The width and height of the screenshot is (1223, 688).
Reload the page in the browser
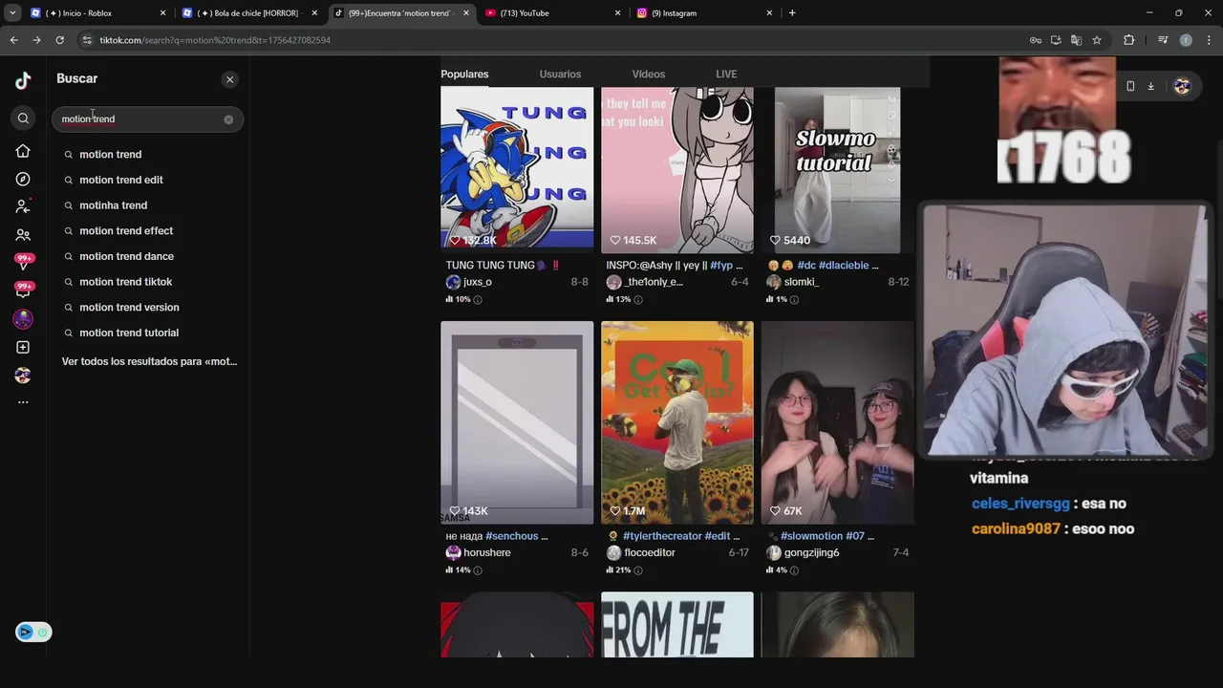59,40
